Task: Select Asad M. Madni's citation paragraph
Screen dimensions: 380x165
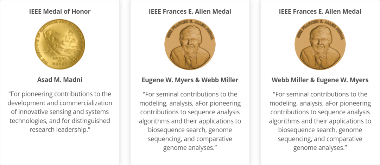Action: click(x=60, y=112)
